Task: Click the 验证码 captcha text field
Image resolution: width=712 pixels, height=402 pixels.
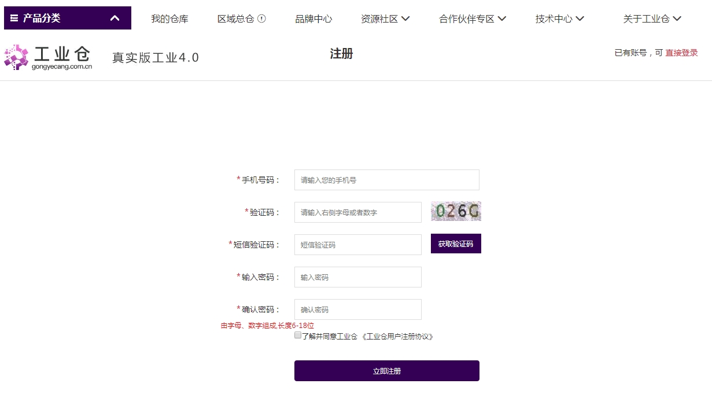Action: click(x=357, y=212)
